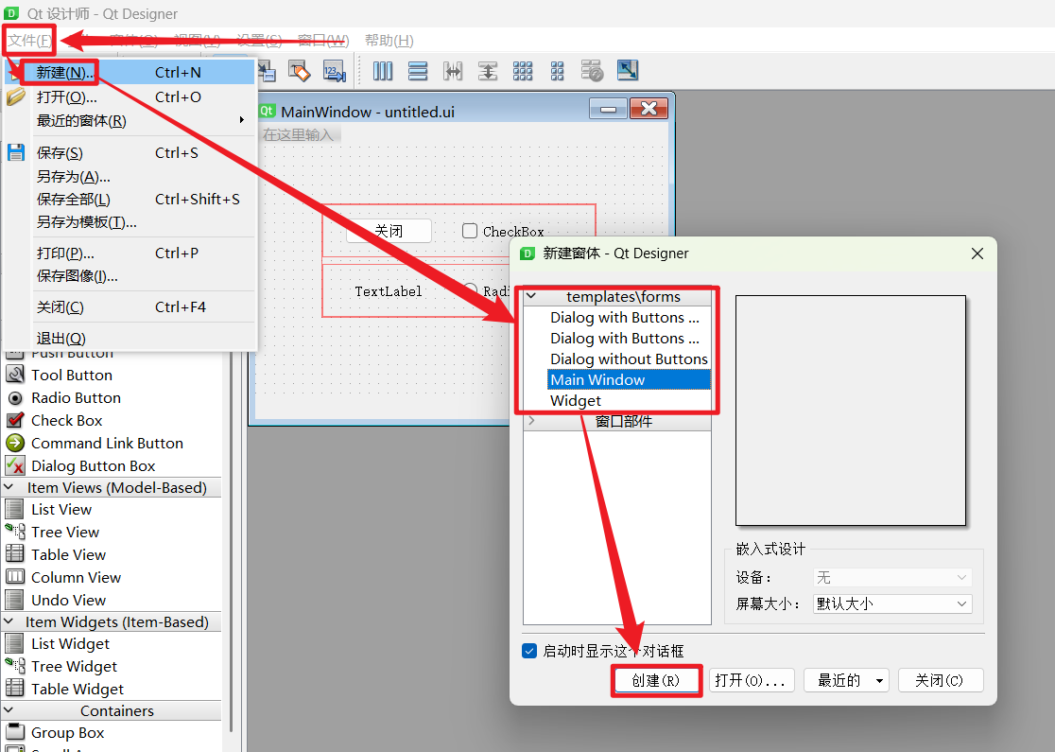Open the 屏幕大小 combo box

tap(892, 603)
